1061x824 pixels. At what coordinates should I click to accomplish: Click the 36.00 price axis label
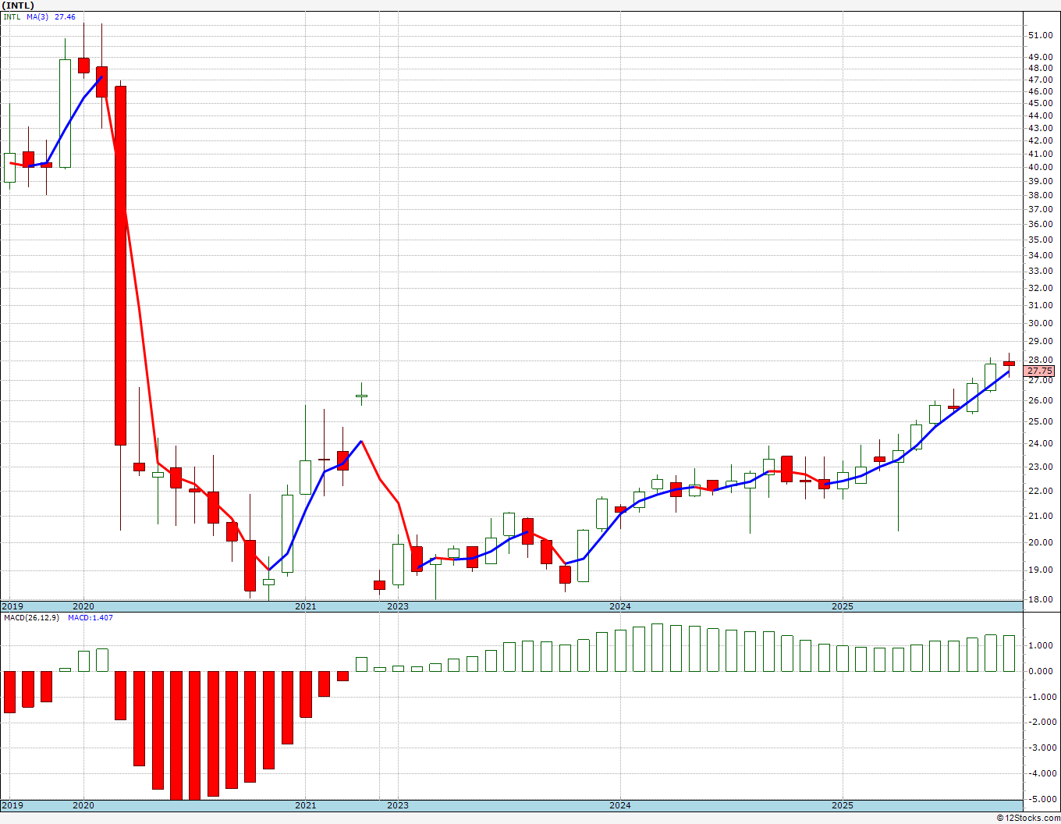tap(1040, 224)
